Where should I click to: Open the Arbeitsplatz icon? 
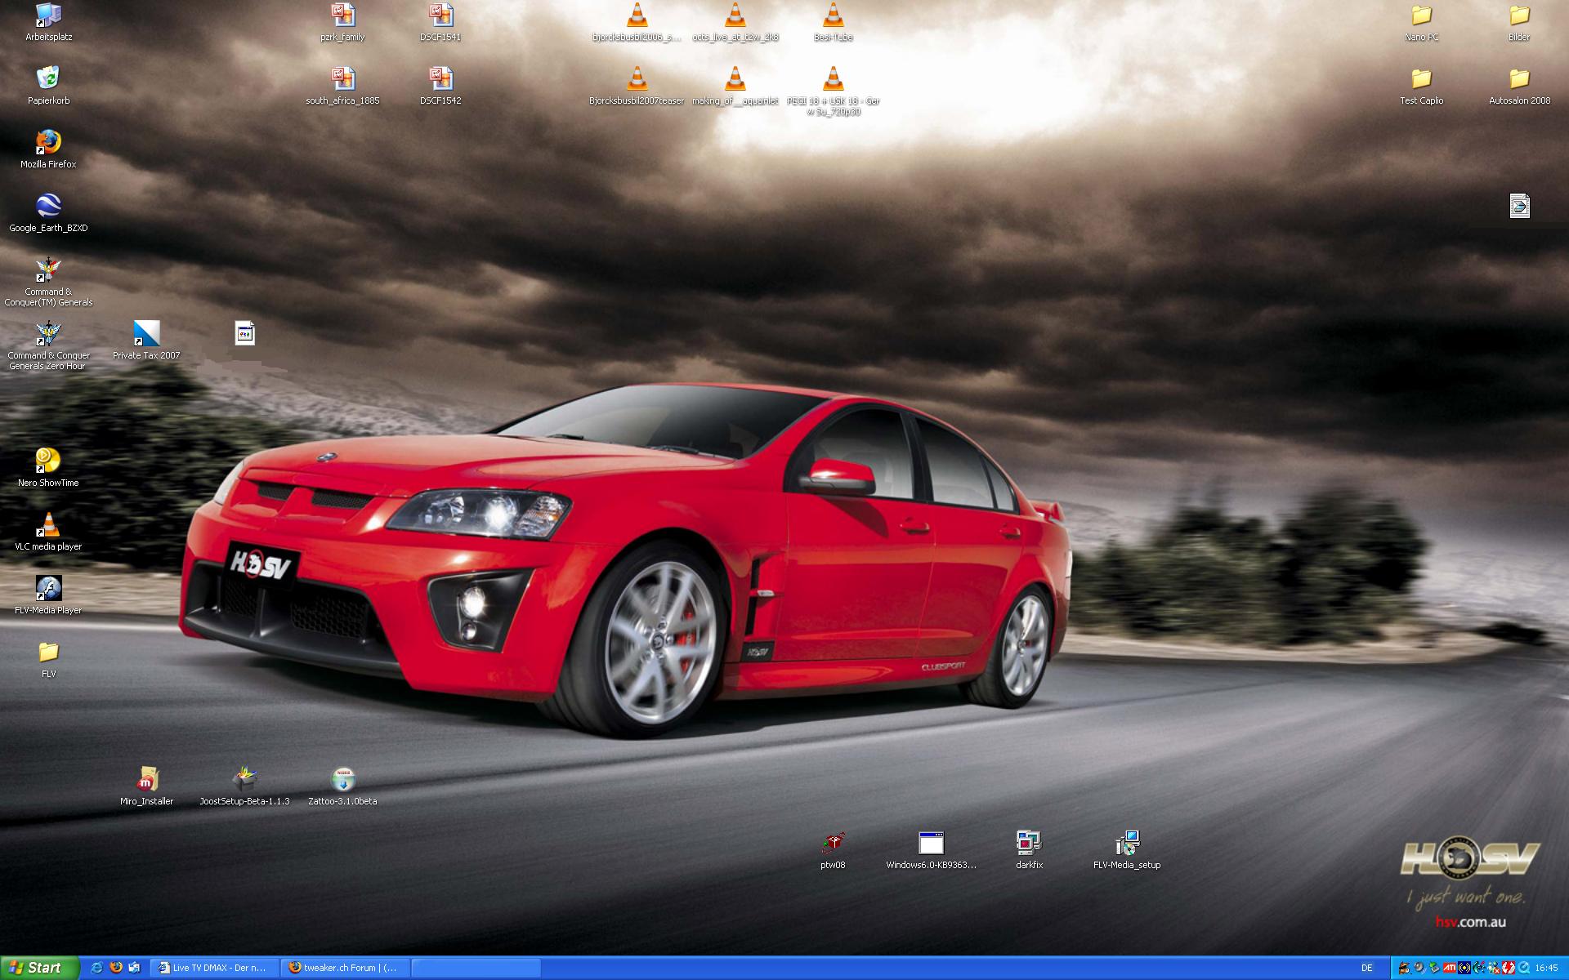[49, 15]
